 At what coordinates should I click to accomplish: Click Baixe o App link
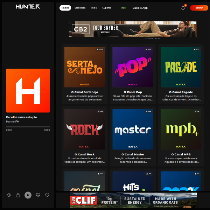[x=140, y=8]
